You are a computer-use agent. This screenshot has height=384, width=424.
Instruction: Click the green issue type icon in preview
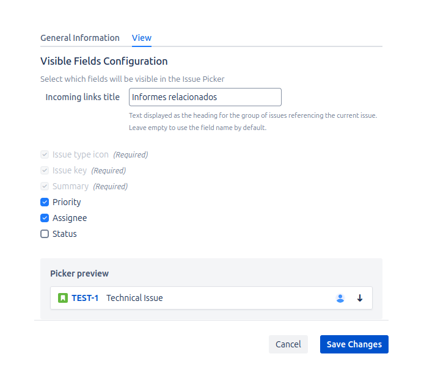pyautogui.click(x=62, y=298)
